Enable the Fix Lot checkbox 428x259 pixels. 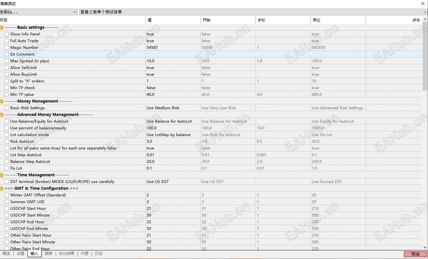tap(6, 168)
